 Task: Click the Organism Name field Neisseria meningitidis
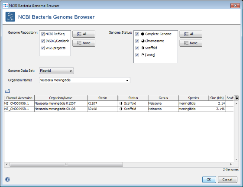tap(84, 80)
